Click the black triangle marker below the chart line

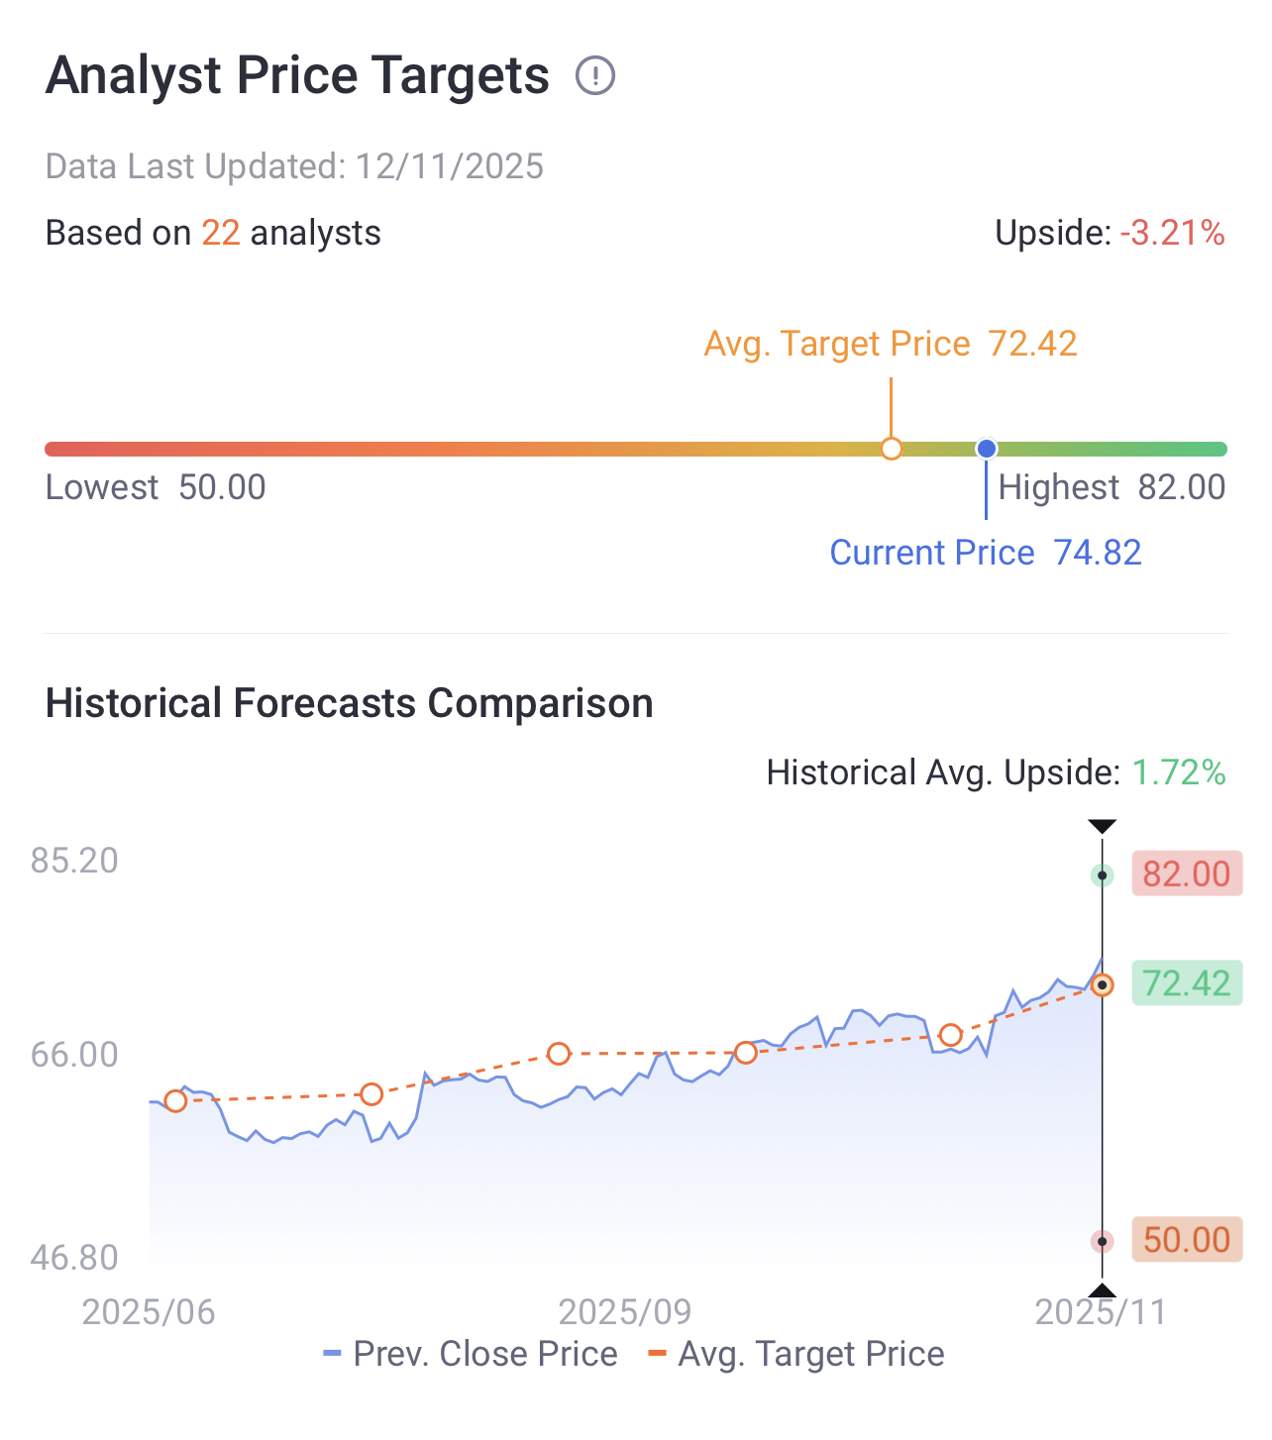point(1102,1289)
